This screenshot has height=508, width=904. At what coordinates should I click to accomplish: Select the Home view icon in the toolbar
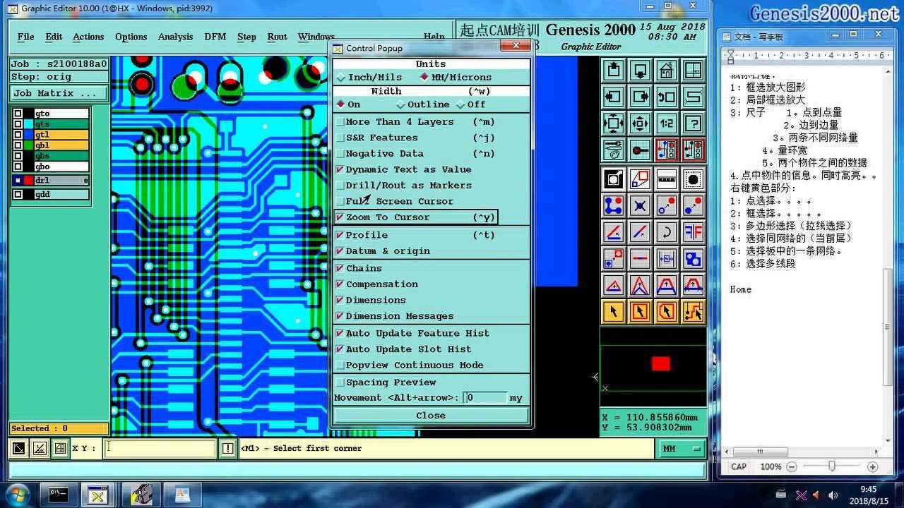coord(665,70)
